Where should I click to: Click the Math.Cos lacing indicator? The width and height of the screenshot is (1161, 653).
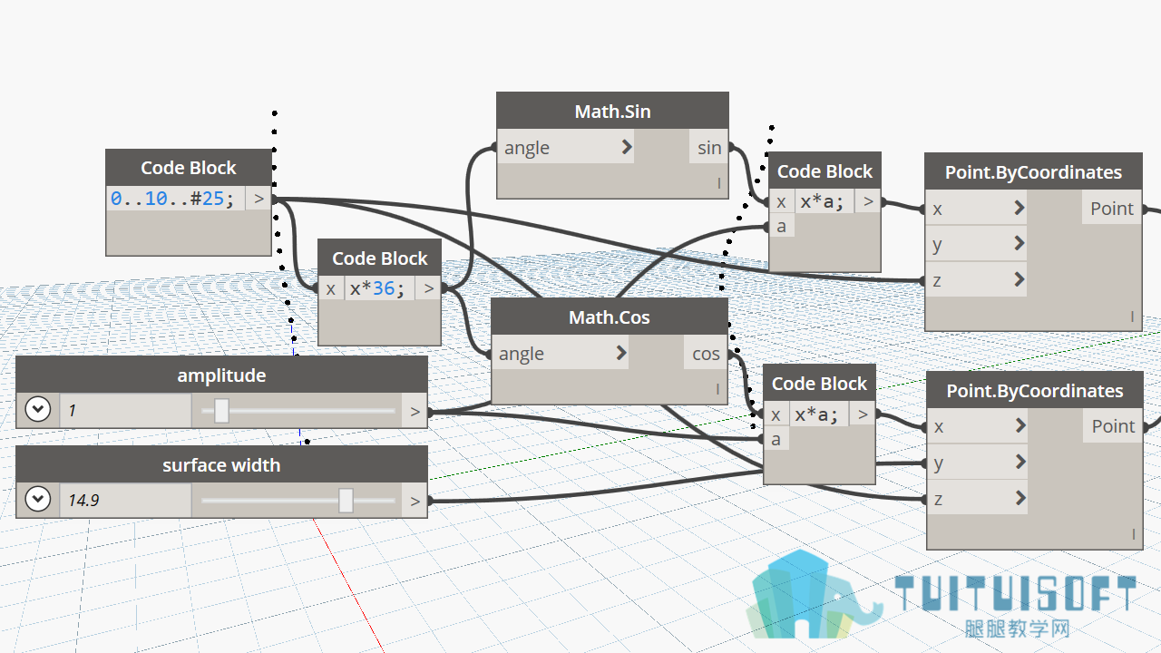point(717,389)
